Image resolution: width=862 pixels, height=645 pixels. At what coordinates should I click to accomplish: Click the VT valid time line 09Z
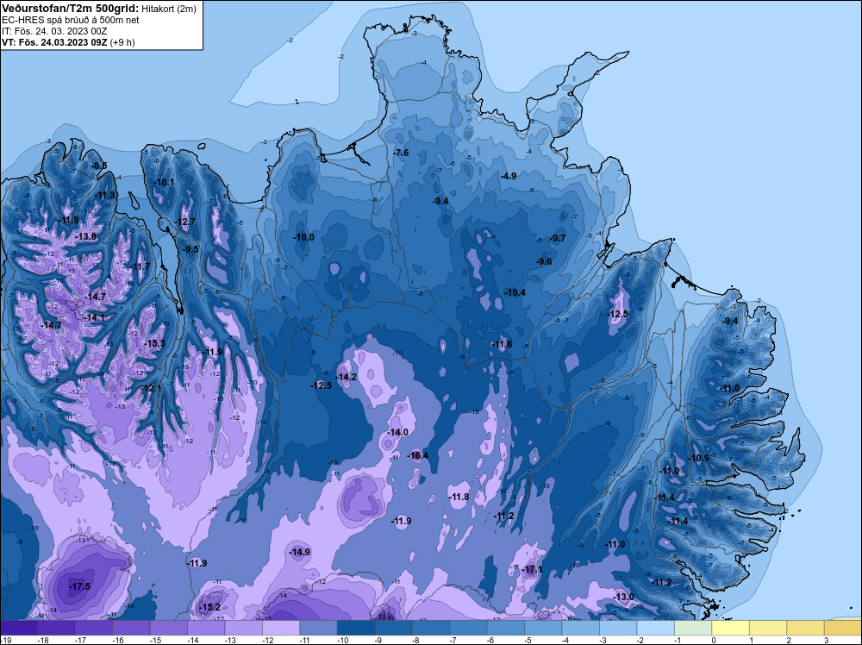[x=68, y=42]
